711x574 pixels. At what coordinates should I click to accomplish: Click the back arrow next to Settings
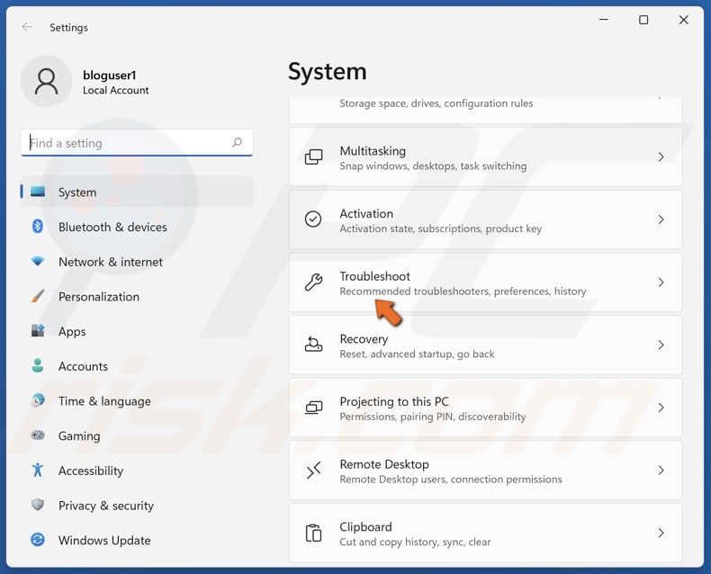(27, 27)
